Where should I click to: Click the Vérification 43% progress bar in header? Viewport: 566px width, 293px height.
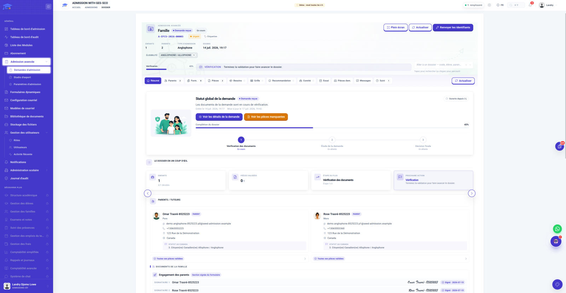click(x=170, y=69)
